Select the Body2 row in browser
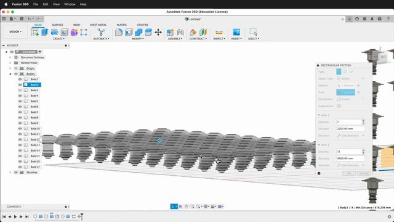Screen dimensions: 394x222 click(32, 85)
